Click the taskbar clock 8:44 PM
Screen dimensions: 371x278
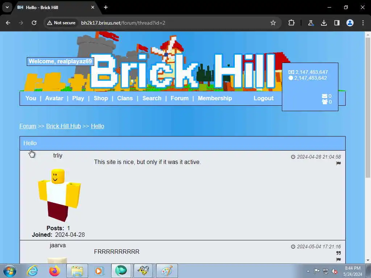pyautogui.click(x=353, y=268)
